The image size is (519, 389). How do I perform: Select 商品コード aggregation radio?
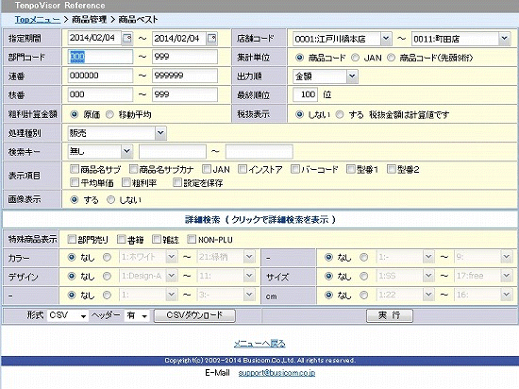(299, 58)
